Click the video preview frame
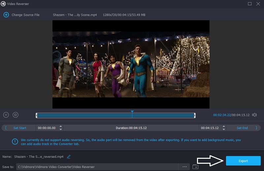This screenshot has height=171, width=264. [131, 64]
